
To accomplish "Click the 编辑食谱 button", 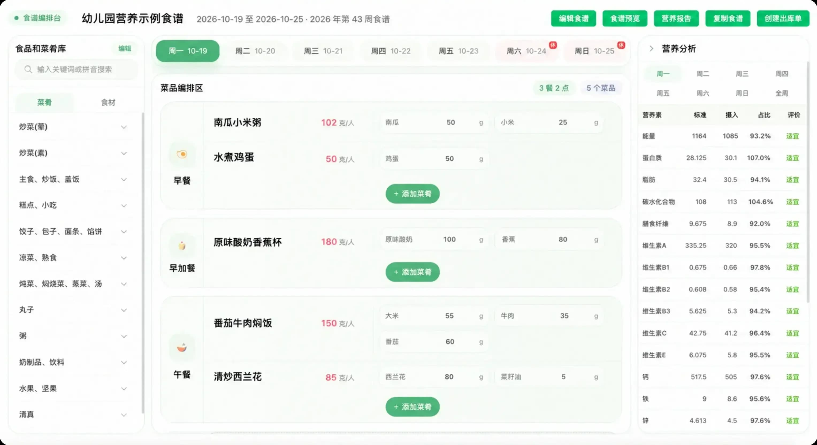I will pyautogui.click(x=573, y=18).
